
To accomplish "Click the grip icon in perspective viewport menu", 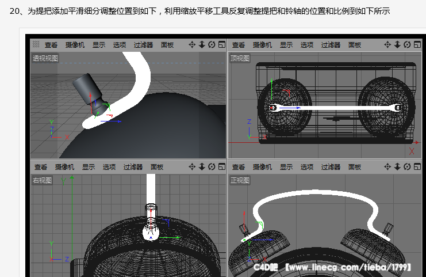I will (36, 44).
